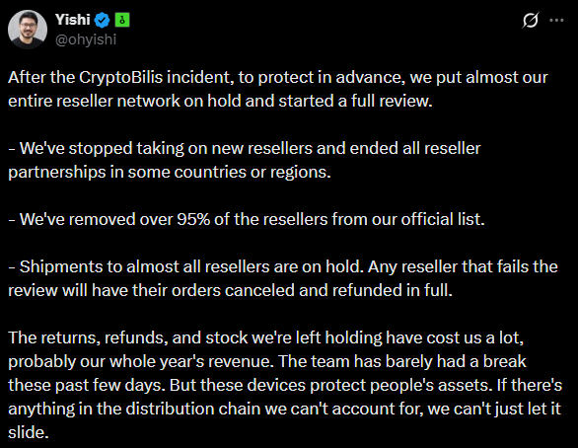The image size is (578, 448).
Task: Click the paragraph starting 'The returns, refunds, and stock'
Action: (x=285, y=385)
